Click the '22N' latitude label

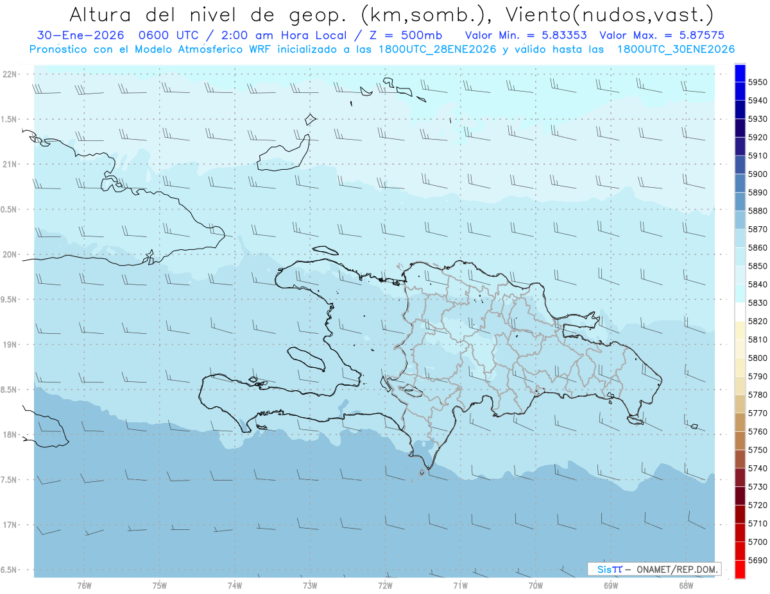click(10, 74)
